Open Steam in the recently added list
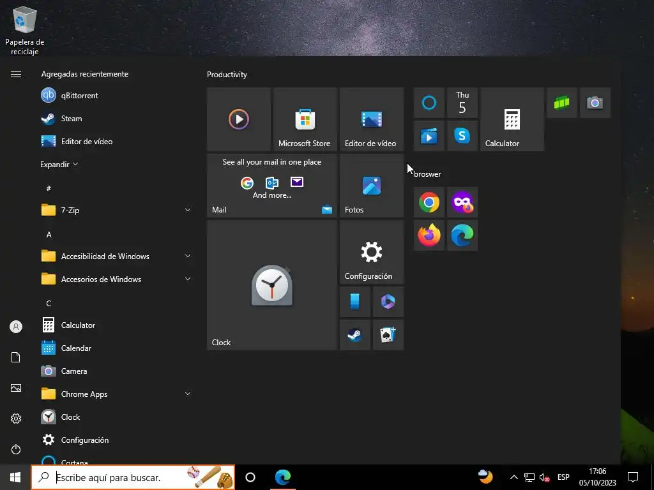This screenshot has height=490, width=654. point(117,118)
